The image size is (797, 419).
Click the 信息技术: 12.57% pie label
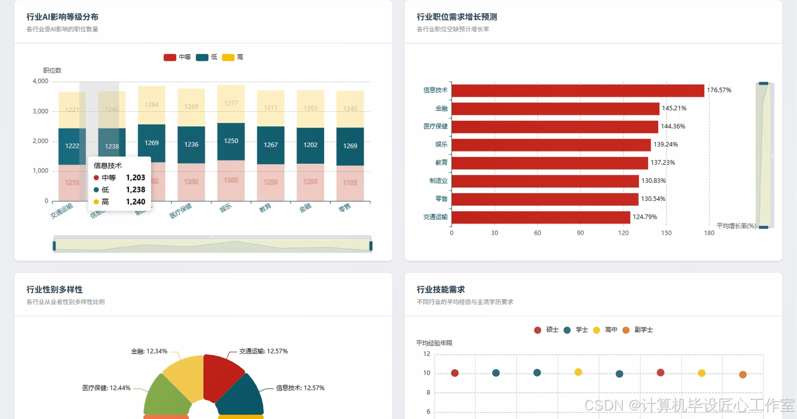pyautogui.click(x=300, y=388)
